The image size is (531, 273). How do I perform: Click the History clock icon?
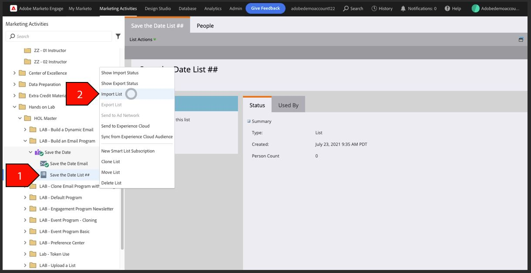click(374, 8)
